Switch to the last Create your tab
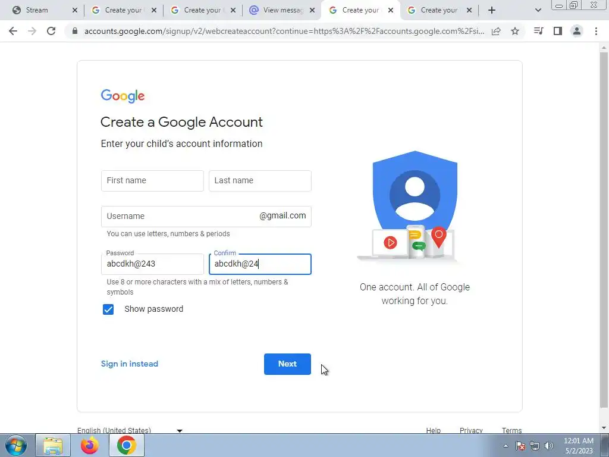Screen dimensions: 609x457 [x=439, y=10]
